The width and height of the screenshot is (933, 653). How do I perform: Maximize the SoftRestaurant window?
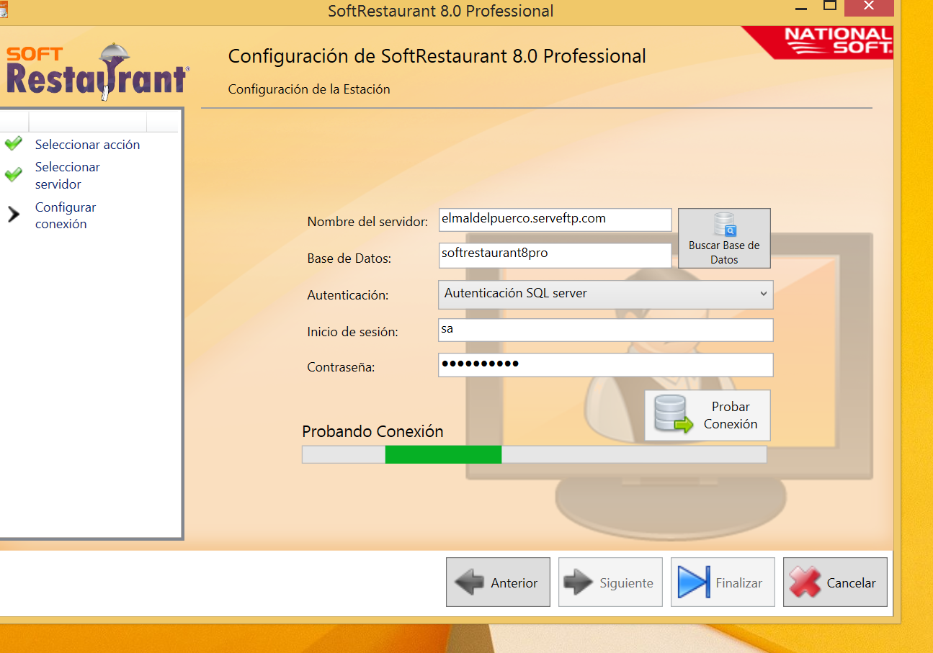830,6
